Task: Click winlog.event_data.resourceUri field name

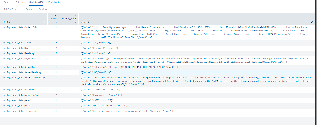Action: click(20, 111)
